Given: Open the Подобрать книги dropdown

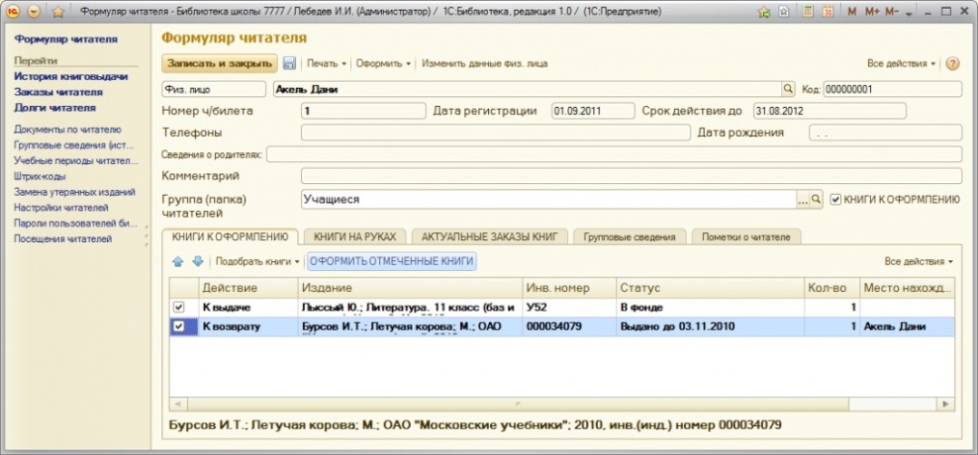Looking at the screenshot, I should [x=257, y=261].
